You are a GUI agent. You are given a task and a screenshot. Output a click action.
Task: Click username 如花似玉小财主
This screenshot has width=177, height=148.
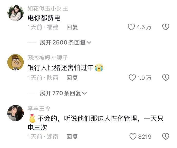(48, 8)
